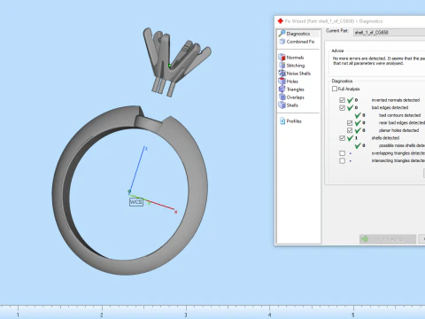
Task: Enable the Full Analysis checkbox
Action: pos(335,89)
